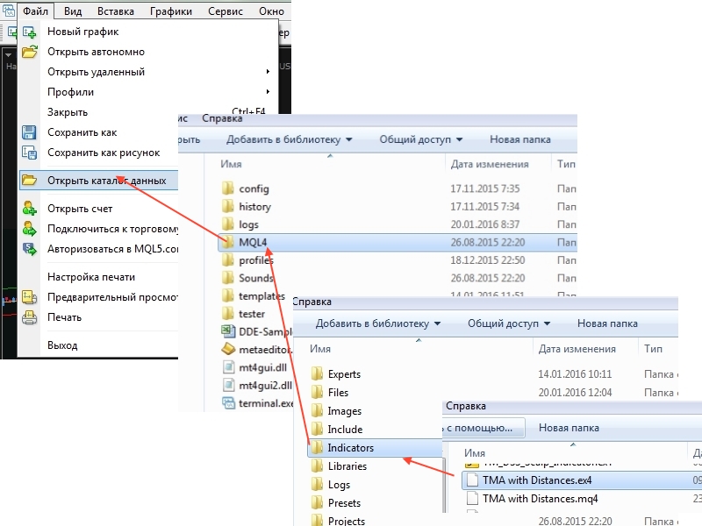Select the Experts folder
702x526 pixels.
344,374
